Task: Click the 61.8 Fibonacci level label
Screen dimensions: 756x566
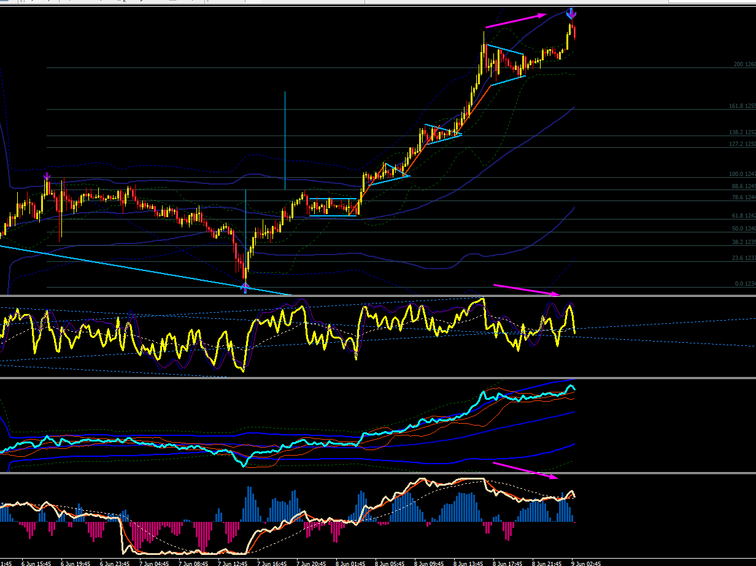Action: click(743, 216)
